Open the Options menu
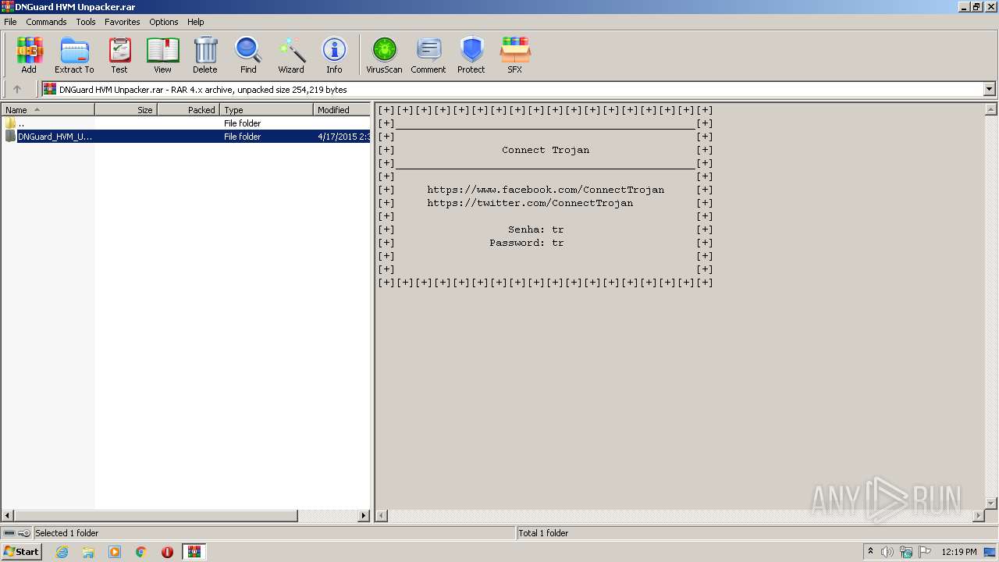999x562 pixels. click(164, 22)
